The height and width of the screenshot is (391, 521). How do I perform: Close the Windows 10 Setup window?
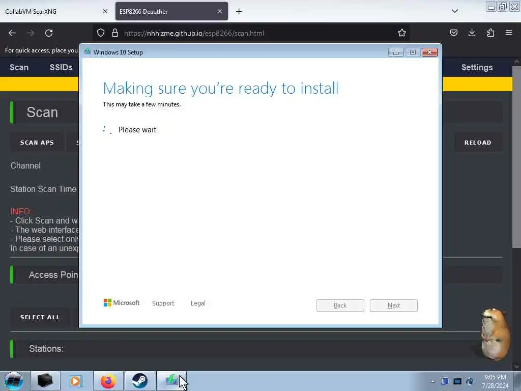tap(429, 52)
